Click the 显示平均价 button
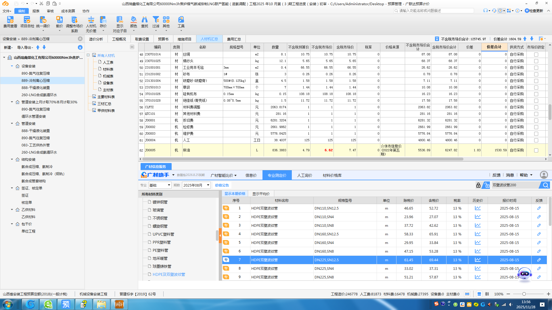Image resolution: width=552 pixels, height=310 pixels. click(x=261, y=194)
